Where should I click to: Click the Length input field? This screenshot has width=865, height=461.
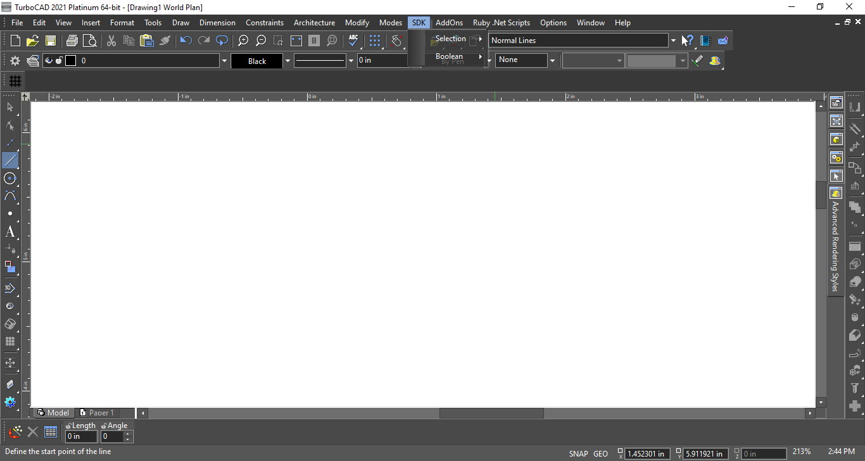(82, 436)
